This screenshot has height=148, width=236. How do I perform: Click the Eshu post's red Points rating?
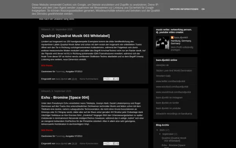click(x=47, y=130)
